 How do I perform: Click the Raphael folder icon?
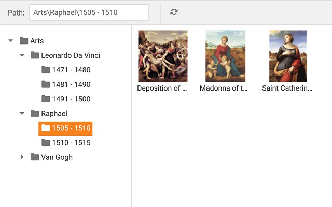[35, 113]
